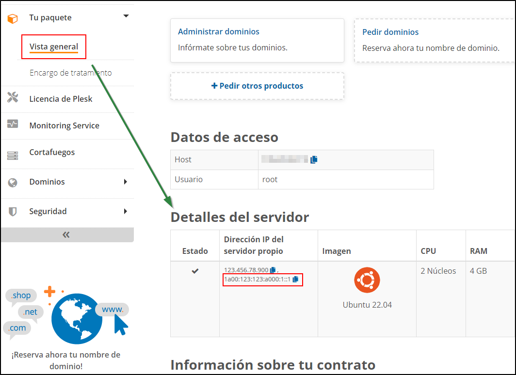
Task: Click the blurred Host value field
Action: [x=284, y=158]
